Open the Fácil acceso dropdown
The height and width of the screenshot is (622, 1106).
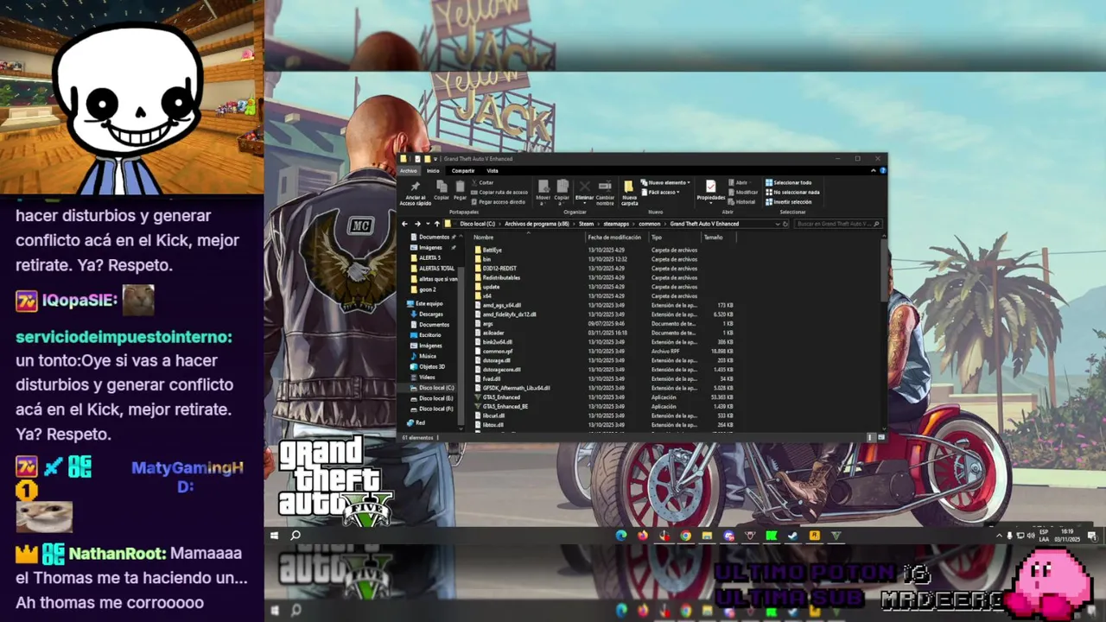(661, 192)
